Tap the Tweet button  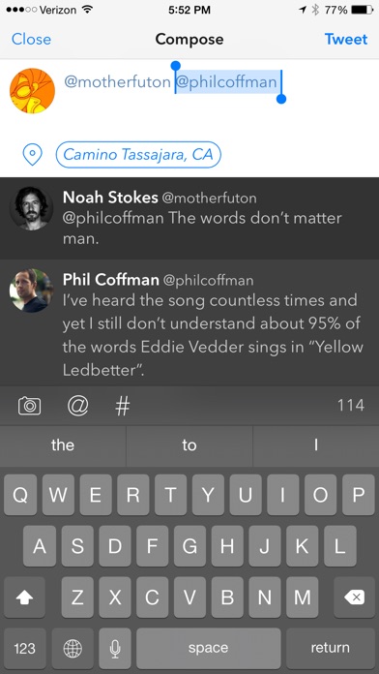point(346,39)
